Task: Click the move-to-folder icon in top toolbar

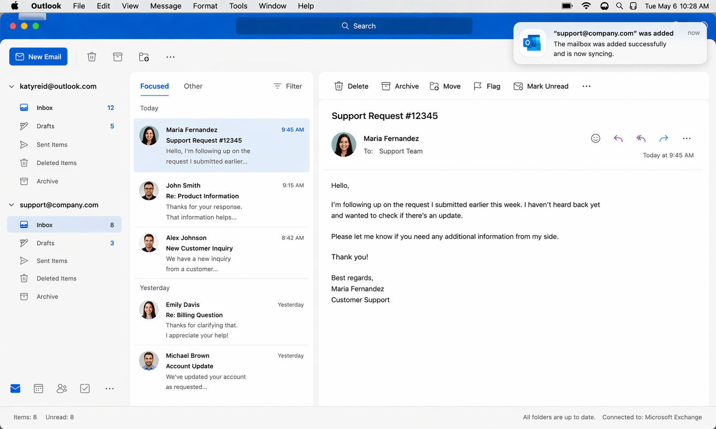Action: coord(144,57)
